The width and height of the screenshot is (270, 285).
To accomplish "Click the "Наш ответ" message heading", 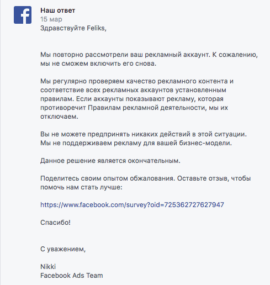I will coord(57,10).
